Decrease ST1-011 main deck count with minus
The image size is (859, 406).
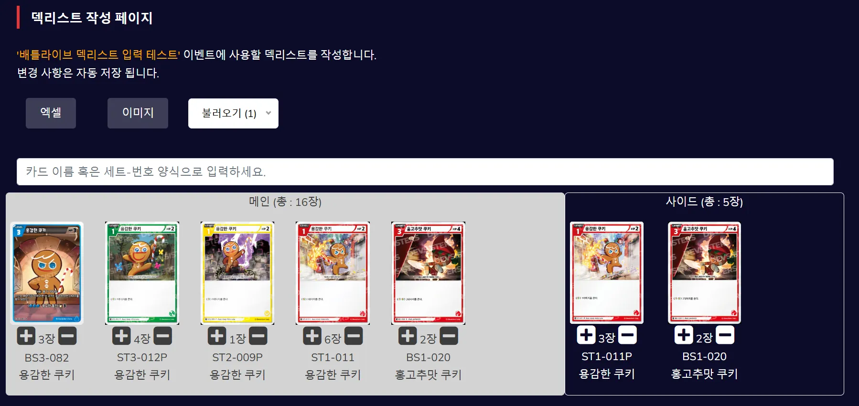(x=354, y=336)
